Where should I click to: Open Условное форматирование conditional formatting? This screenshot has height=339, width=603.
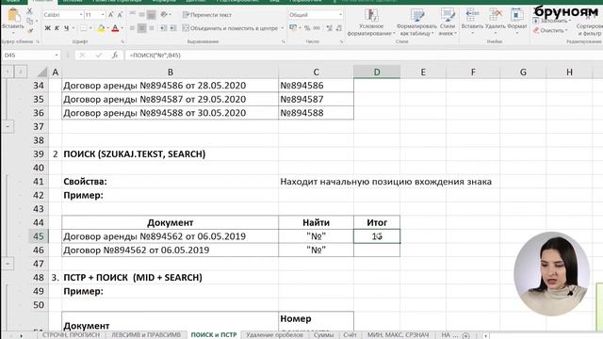371,23
